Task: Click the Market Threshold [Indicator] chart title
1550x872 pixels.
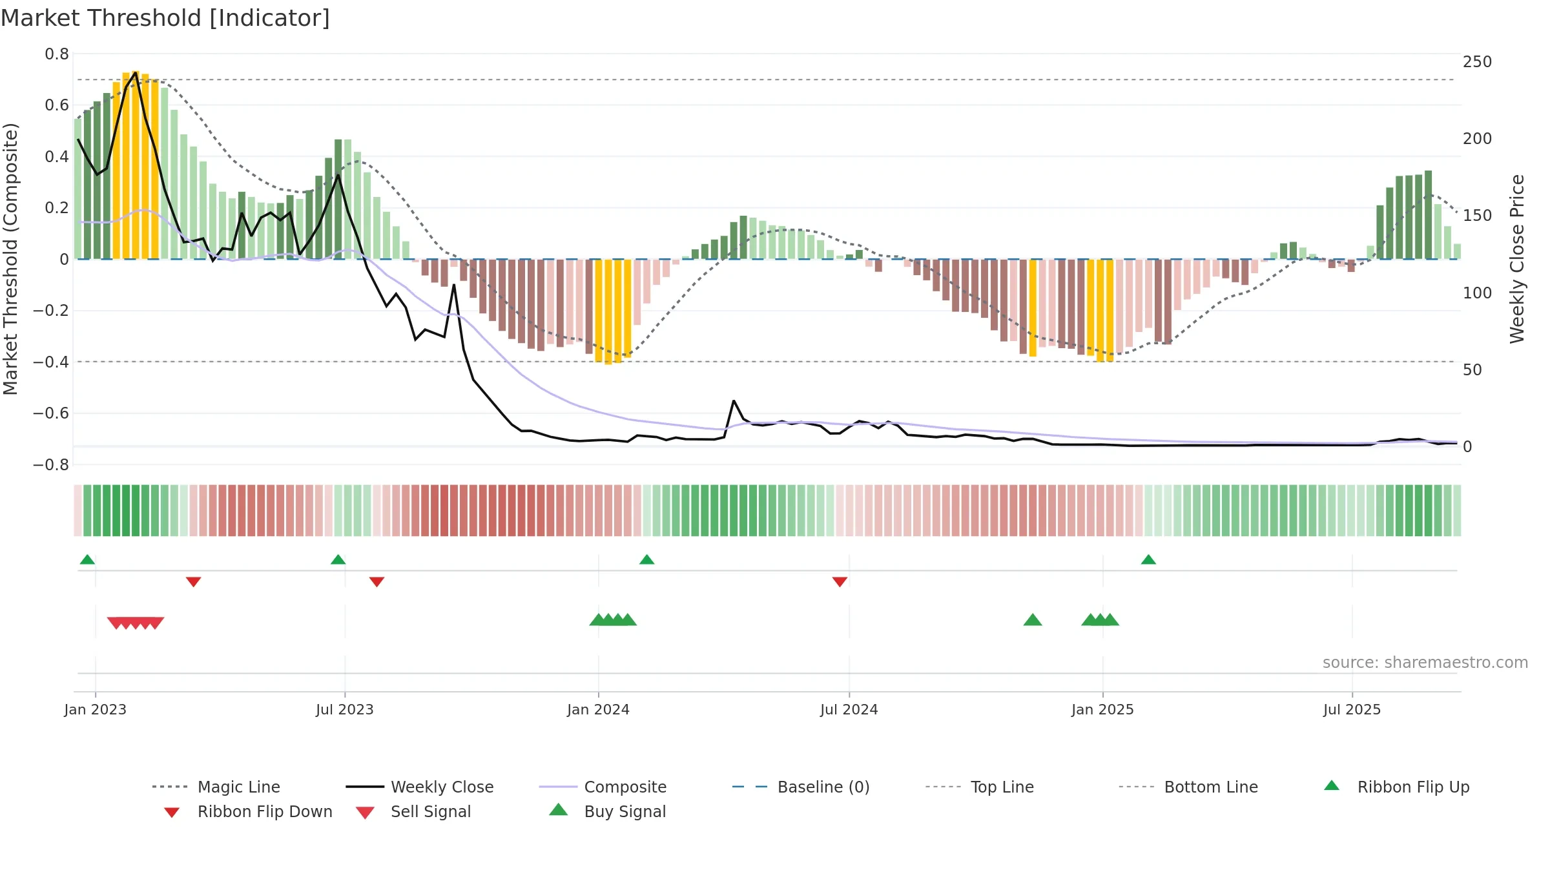Action: (165, 18)
